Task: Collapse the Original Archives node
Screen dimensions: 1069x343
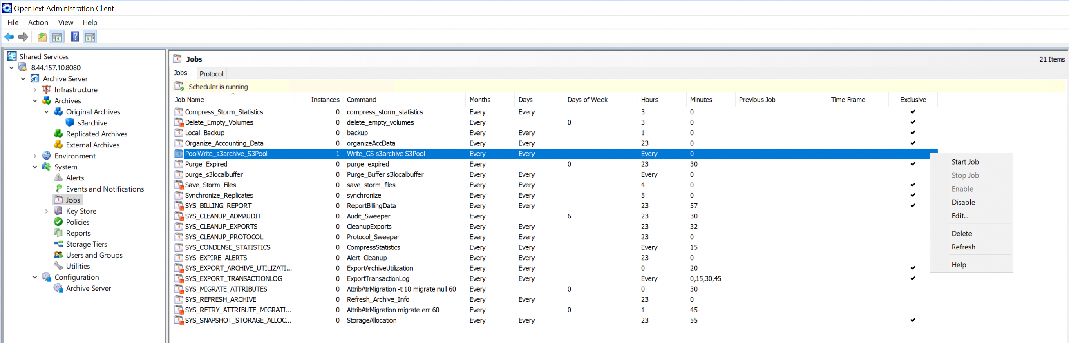Action: 47,112
